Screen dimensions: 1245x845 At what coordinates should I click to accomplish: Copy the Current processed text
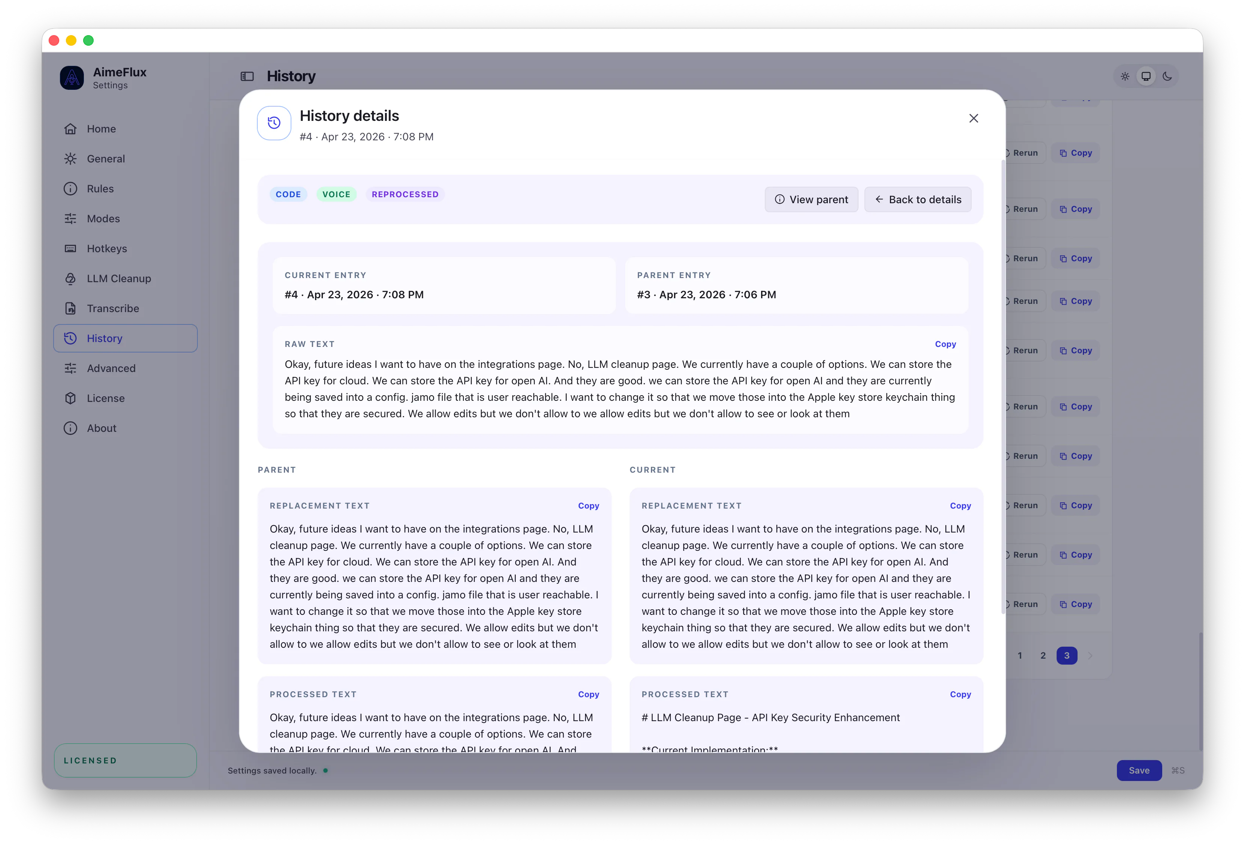[x=960, y=694]
